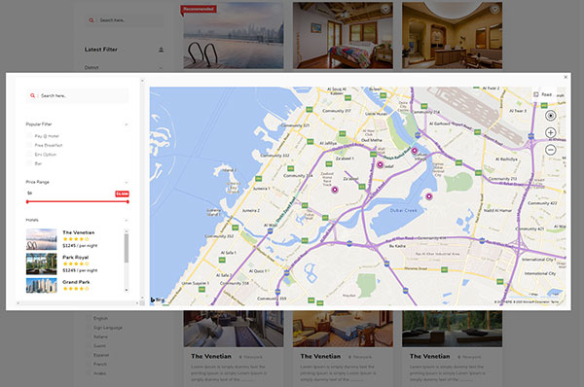Tick the Bar filter checkbox
The image size is (584, 387).
(x=28, y=163)
